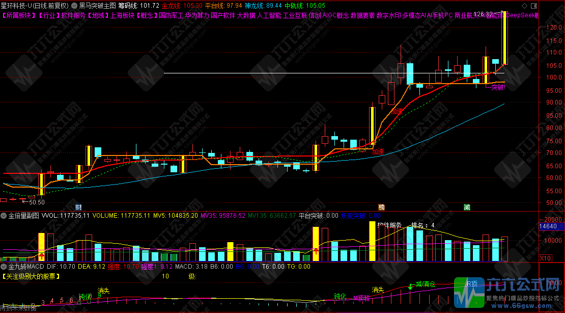Click the 突破 signal label on chart
This screenshot has width=565, height=313.
pos(497,88)
